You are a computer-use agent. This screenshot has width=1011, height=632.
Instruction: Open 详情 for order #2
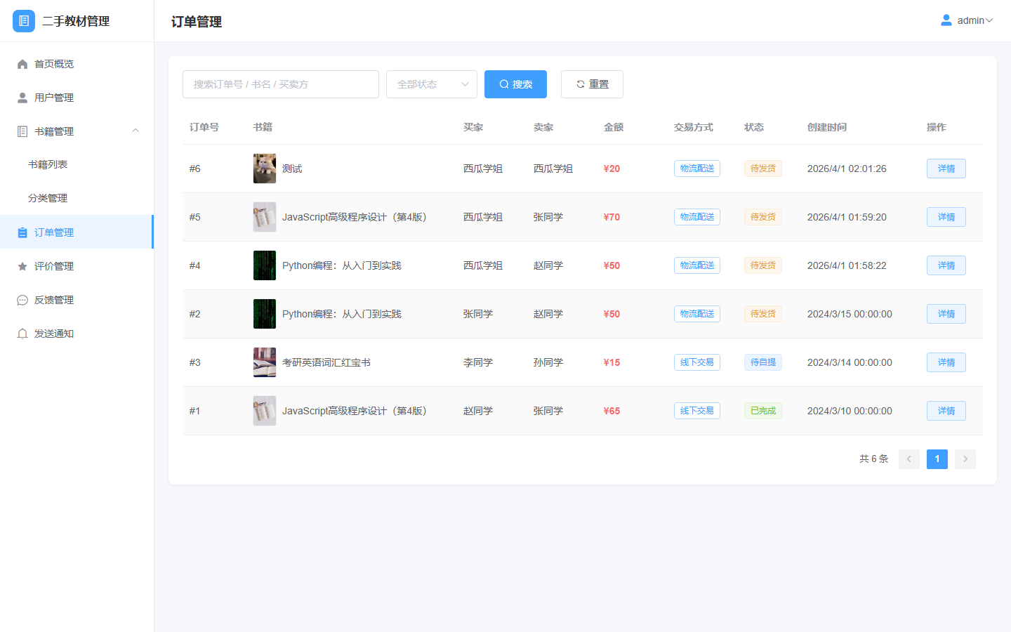946,314
